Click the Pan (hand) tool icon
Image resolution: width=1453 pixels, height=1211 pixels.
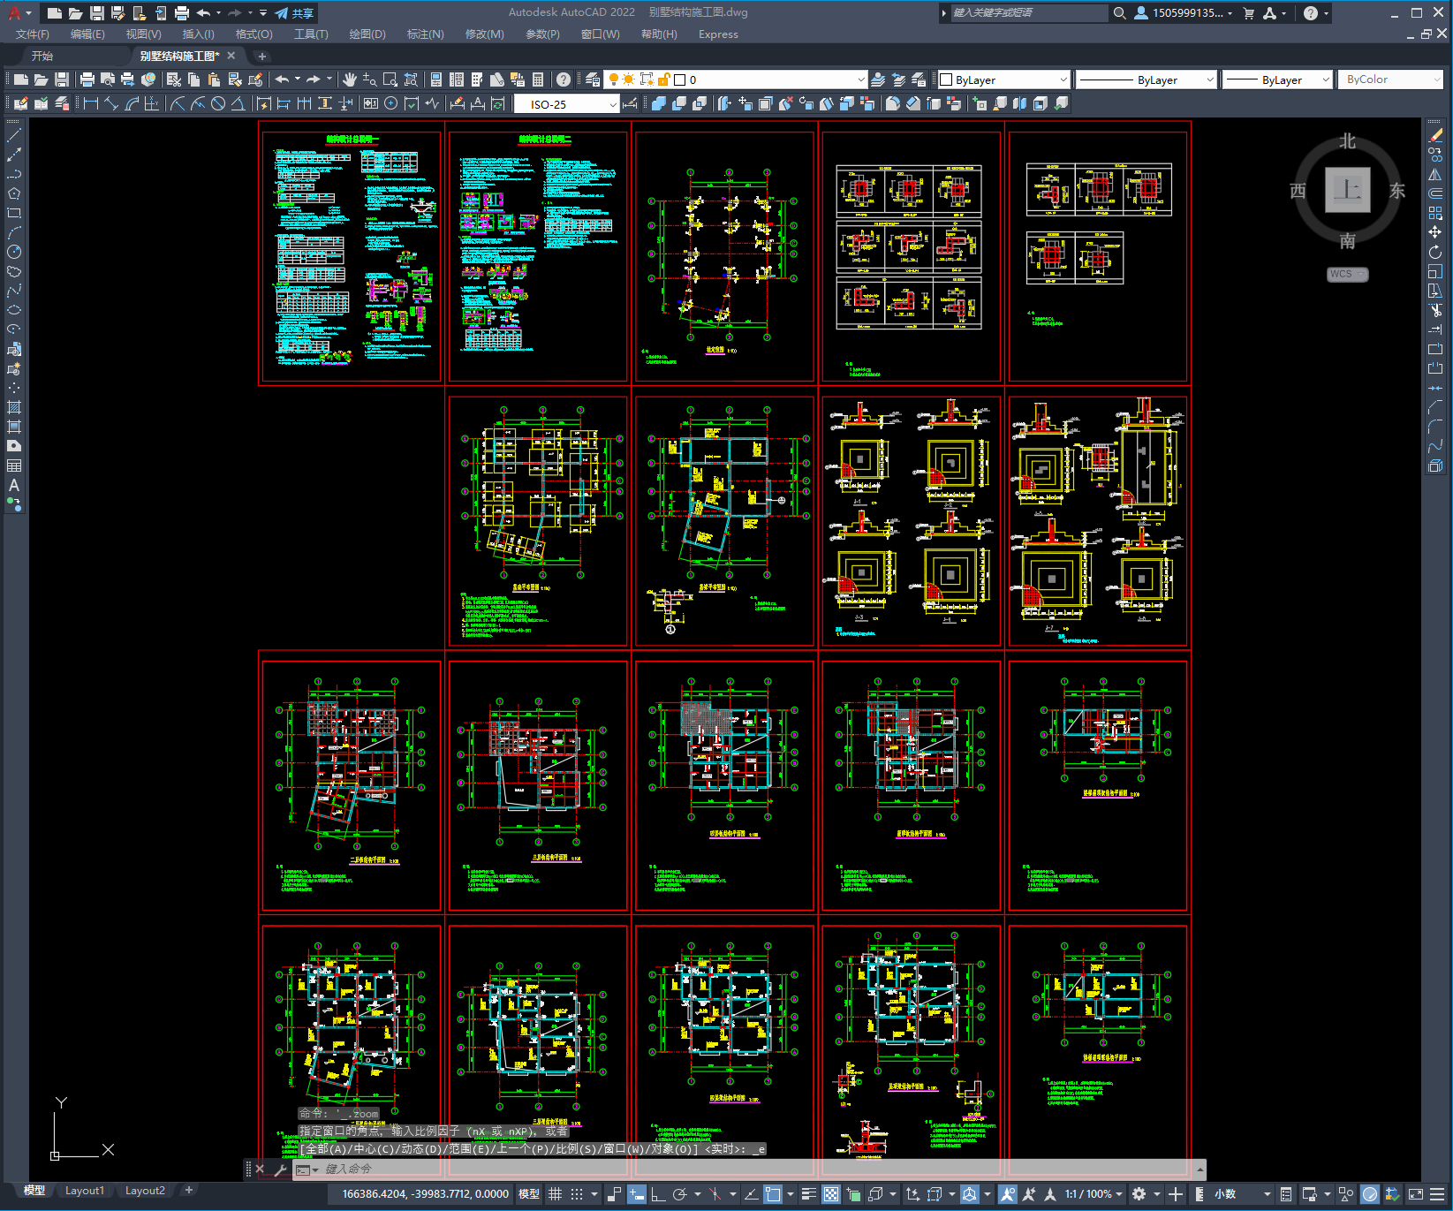[350, 79]
